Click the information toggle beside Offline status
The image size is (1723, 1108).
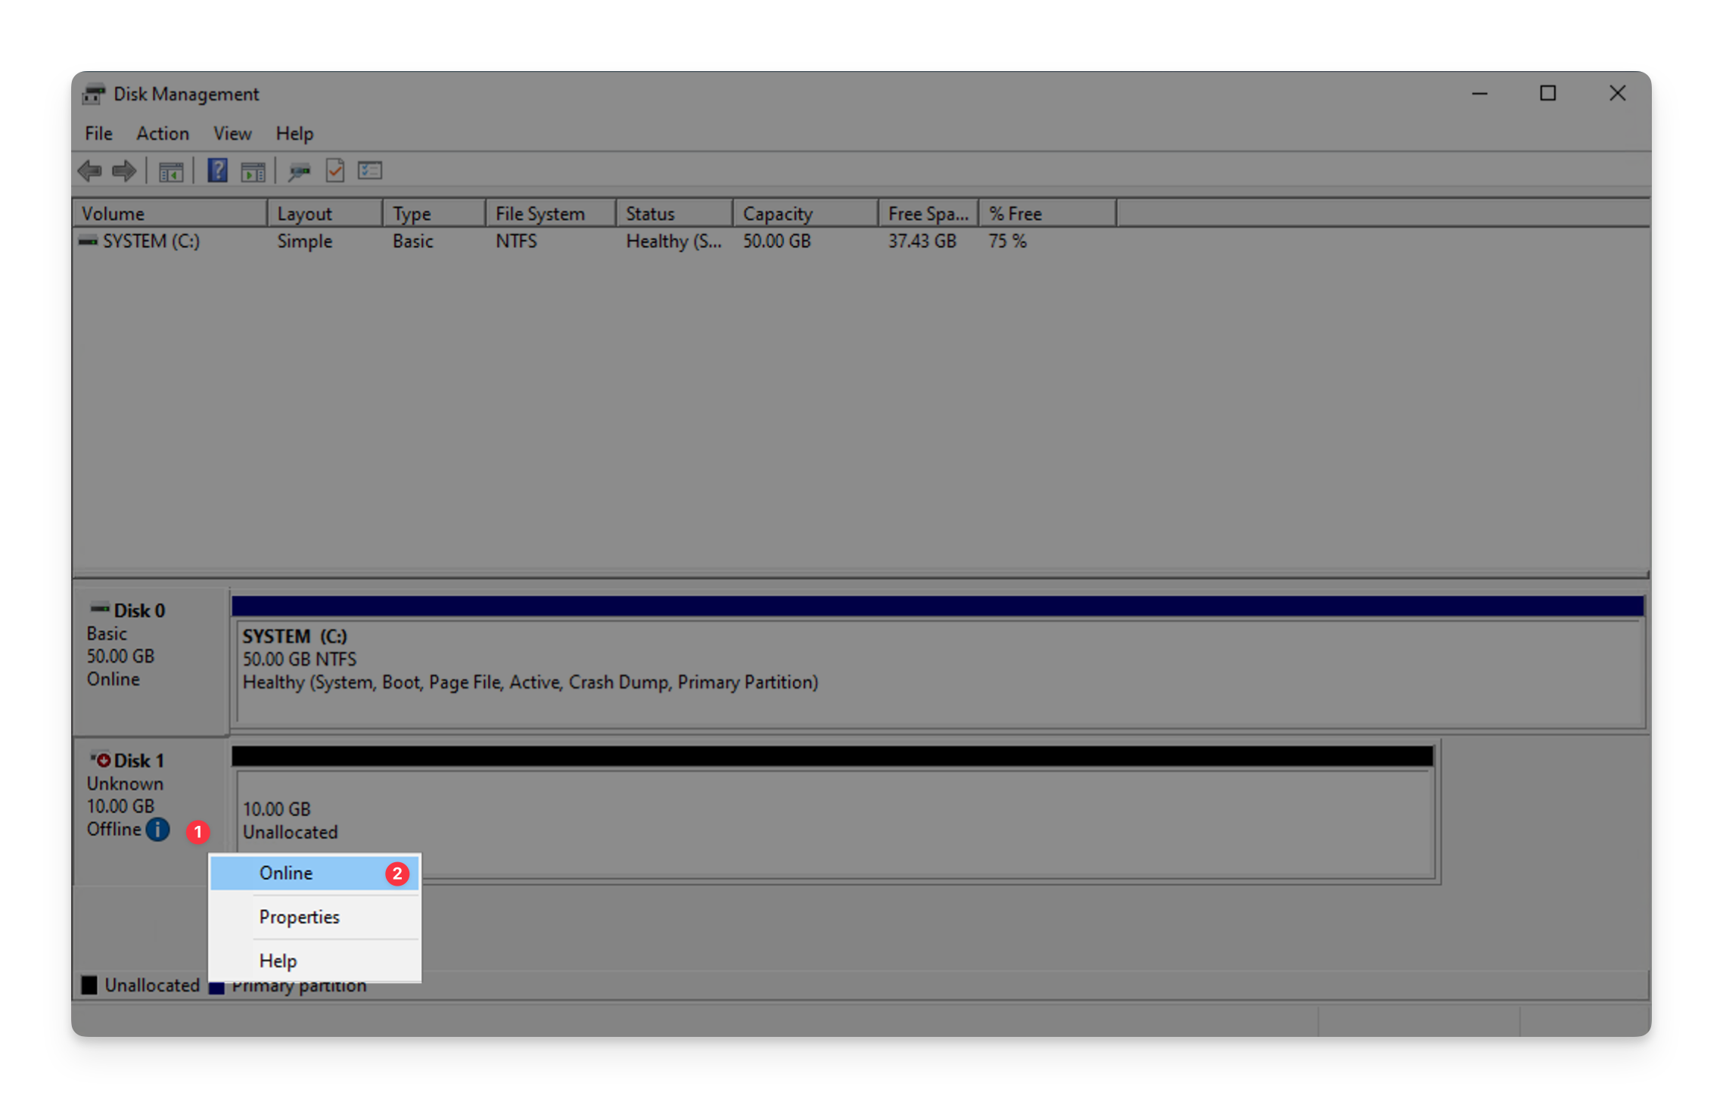157,830
